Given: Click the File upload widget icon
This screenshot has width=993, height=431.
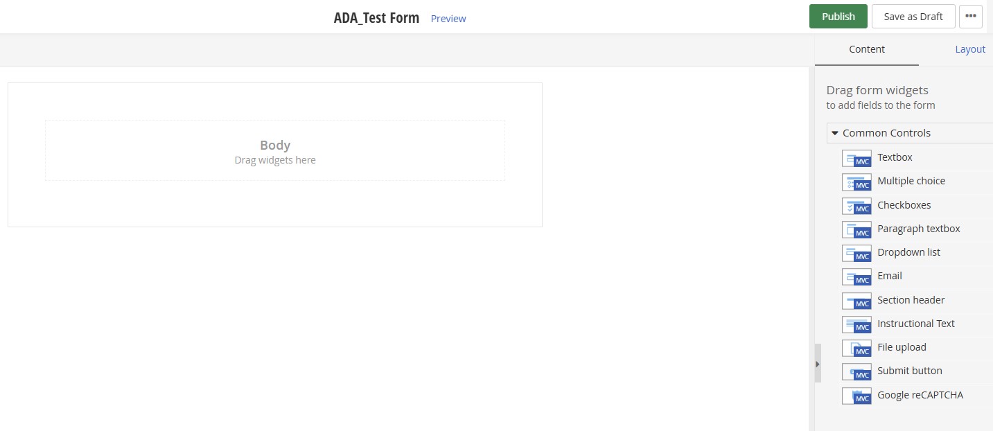Looking at the screenshot, I should (856, 348).
